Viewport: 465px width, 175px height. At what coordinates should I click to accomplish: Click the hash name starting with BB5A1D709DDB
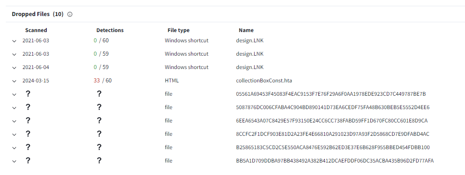335,160
